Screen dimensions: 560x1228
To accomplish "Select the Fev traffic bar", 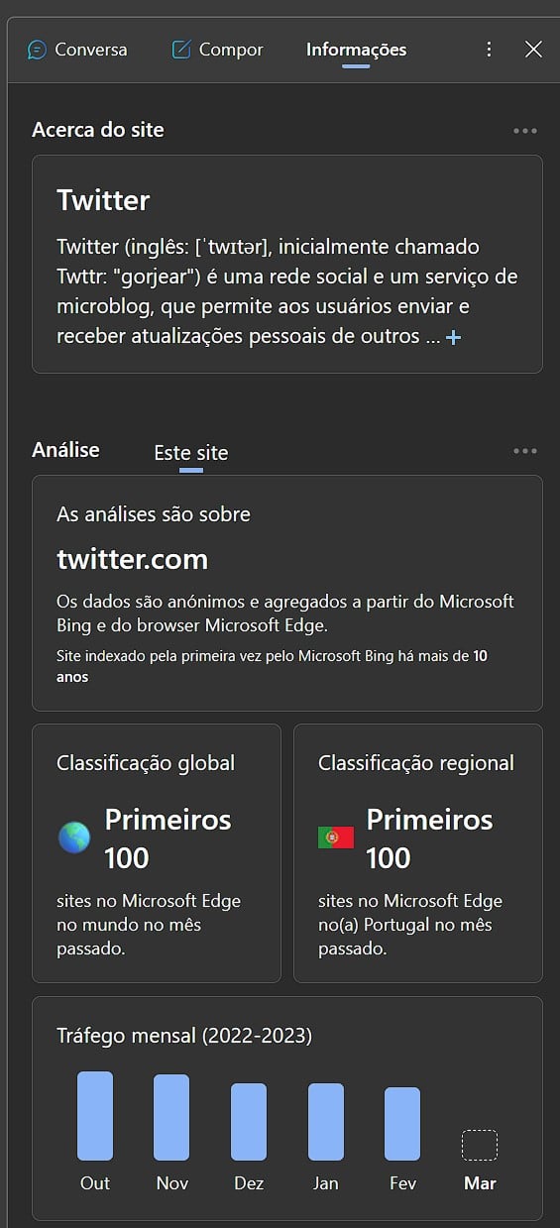I will (402, 1124).
